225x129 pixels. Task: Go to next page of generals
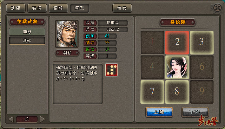(43, 119)
